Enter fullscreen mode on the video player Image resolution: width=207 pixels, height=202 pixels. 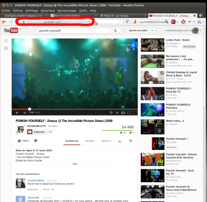135,113
